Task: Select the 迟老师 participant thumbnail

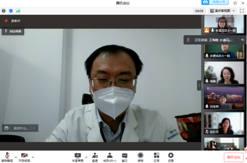Action: [x=224, y=98]
